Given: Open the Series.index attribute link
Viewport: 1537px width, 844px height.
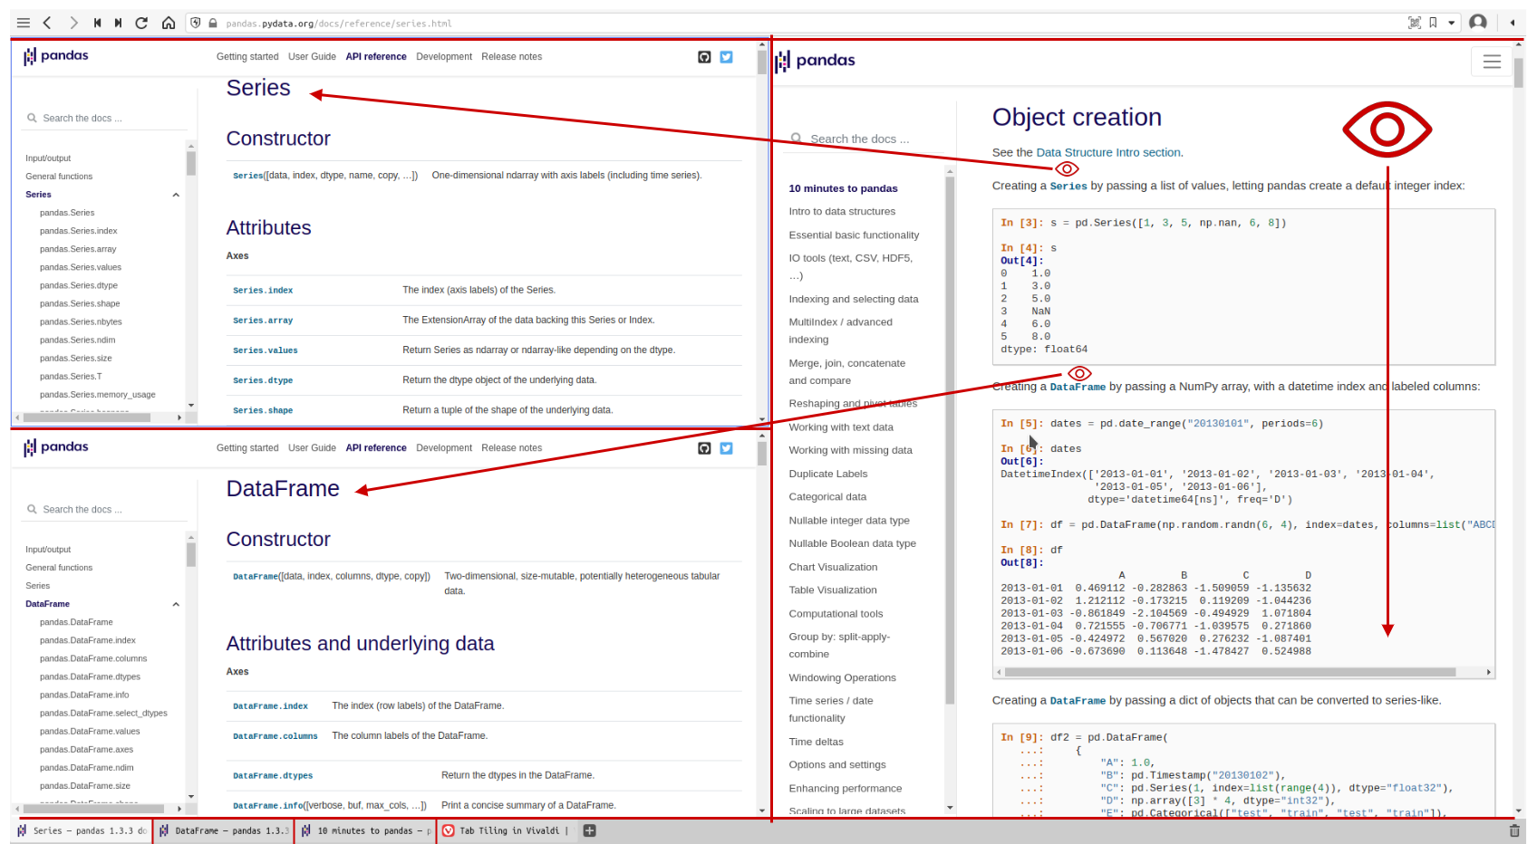Looking at the screenshot, I should pos(263,291).
